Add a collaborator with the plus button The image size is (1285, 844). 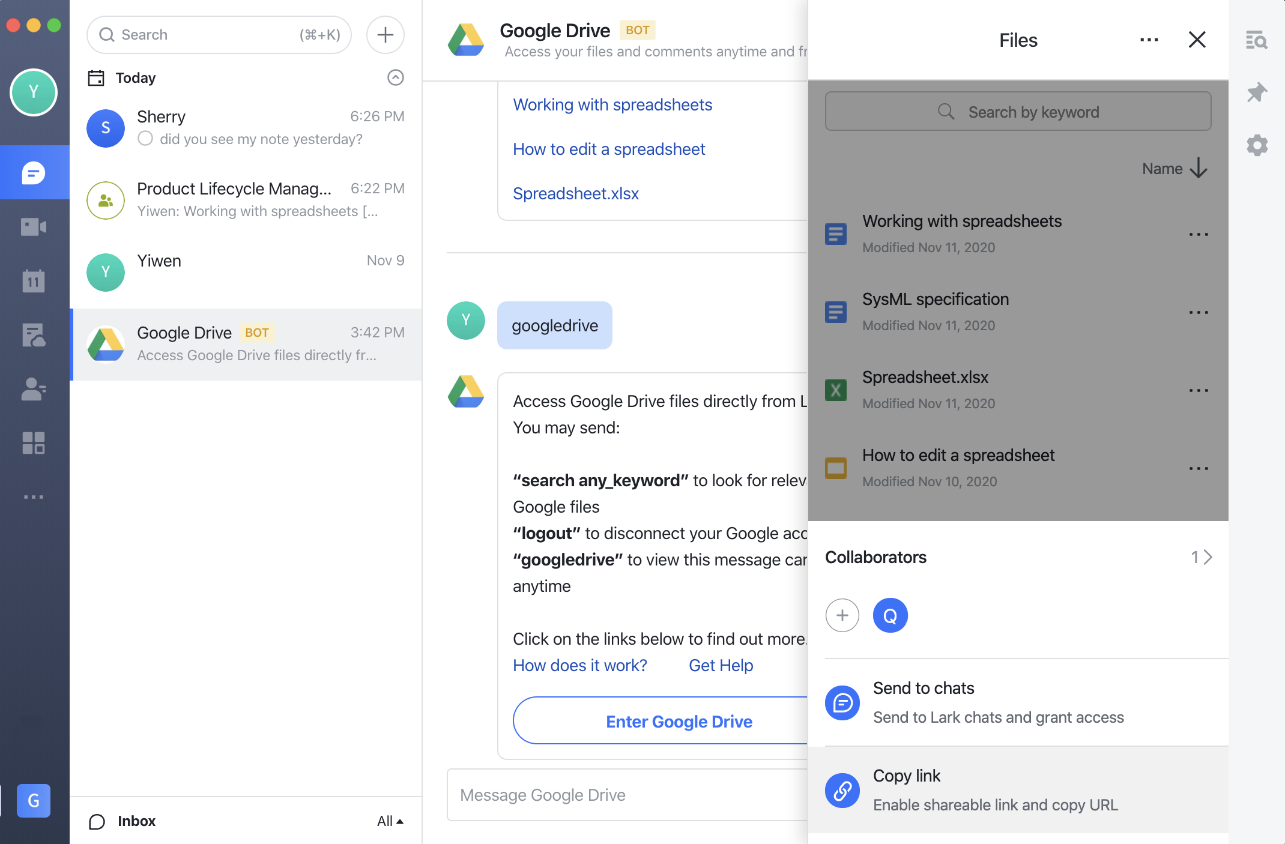pos(842,615)
